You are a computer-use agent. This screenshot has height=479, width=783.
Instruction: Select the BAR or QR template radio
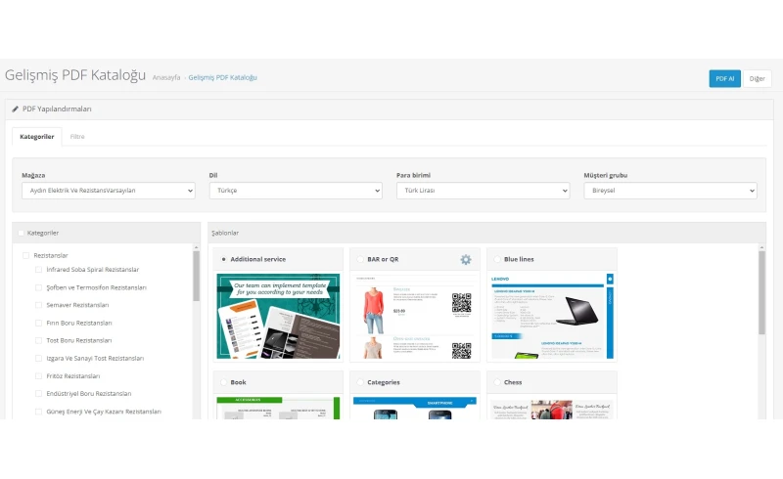pos(360,259)
